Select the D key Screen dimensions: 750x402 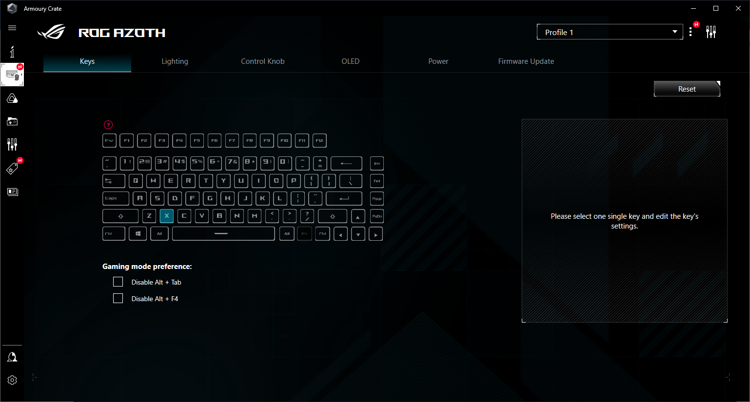pyautogui.click(x=175, y=198)
